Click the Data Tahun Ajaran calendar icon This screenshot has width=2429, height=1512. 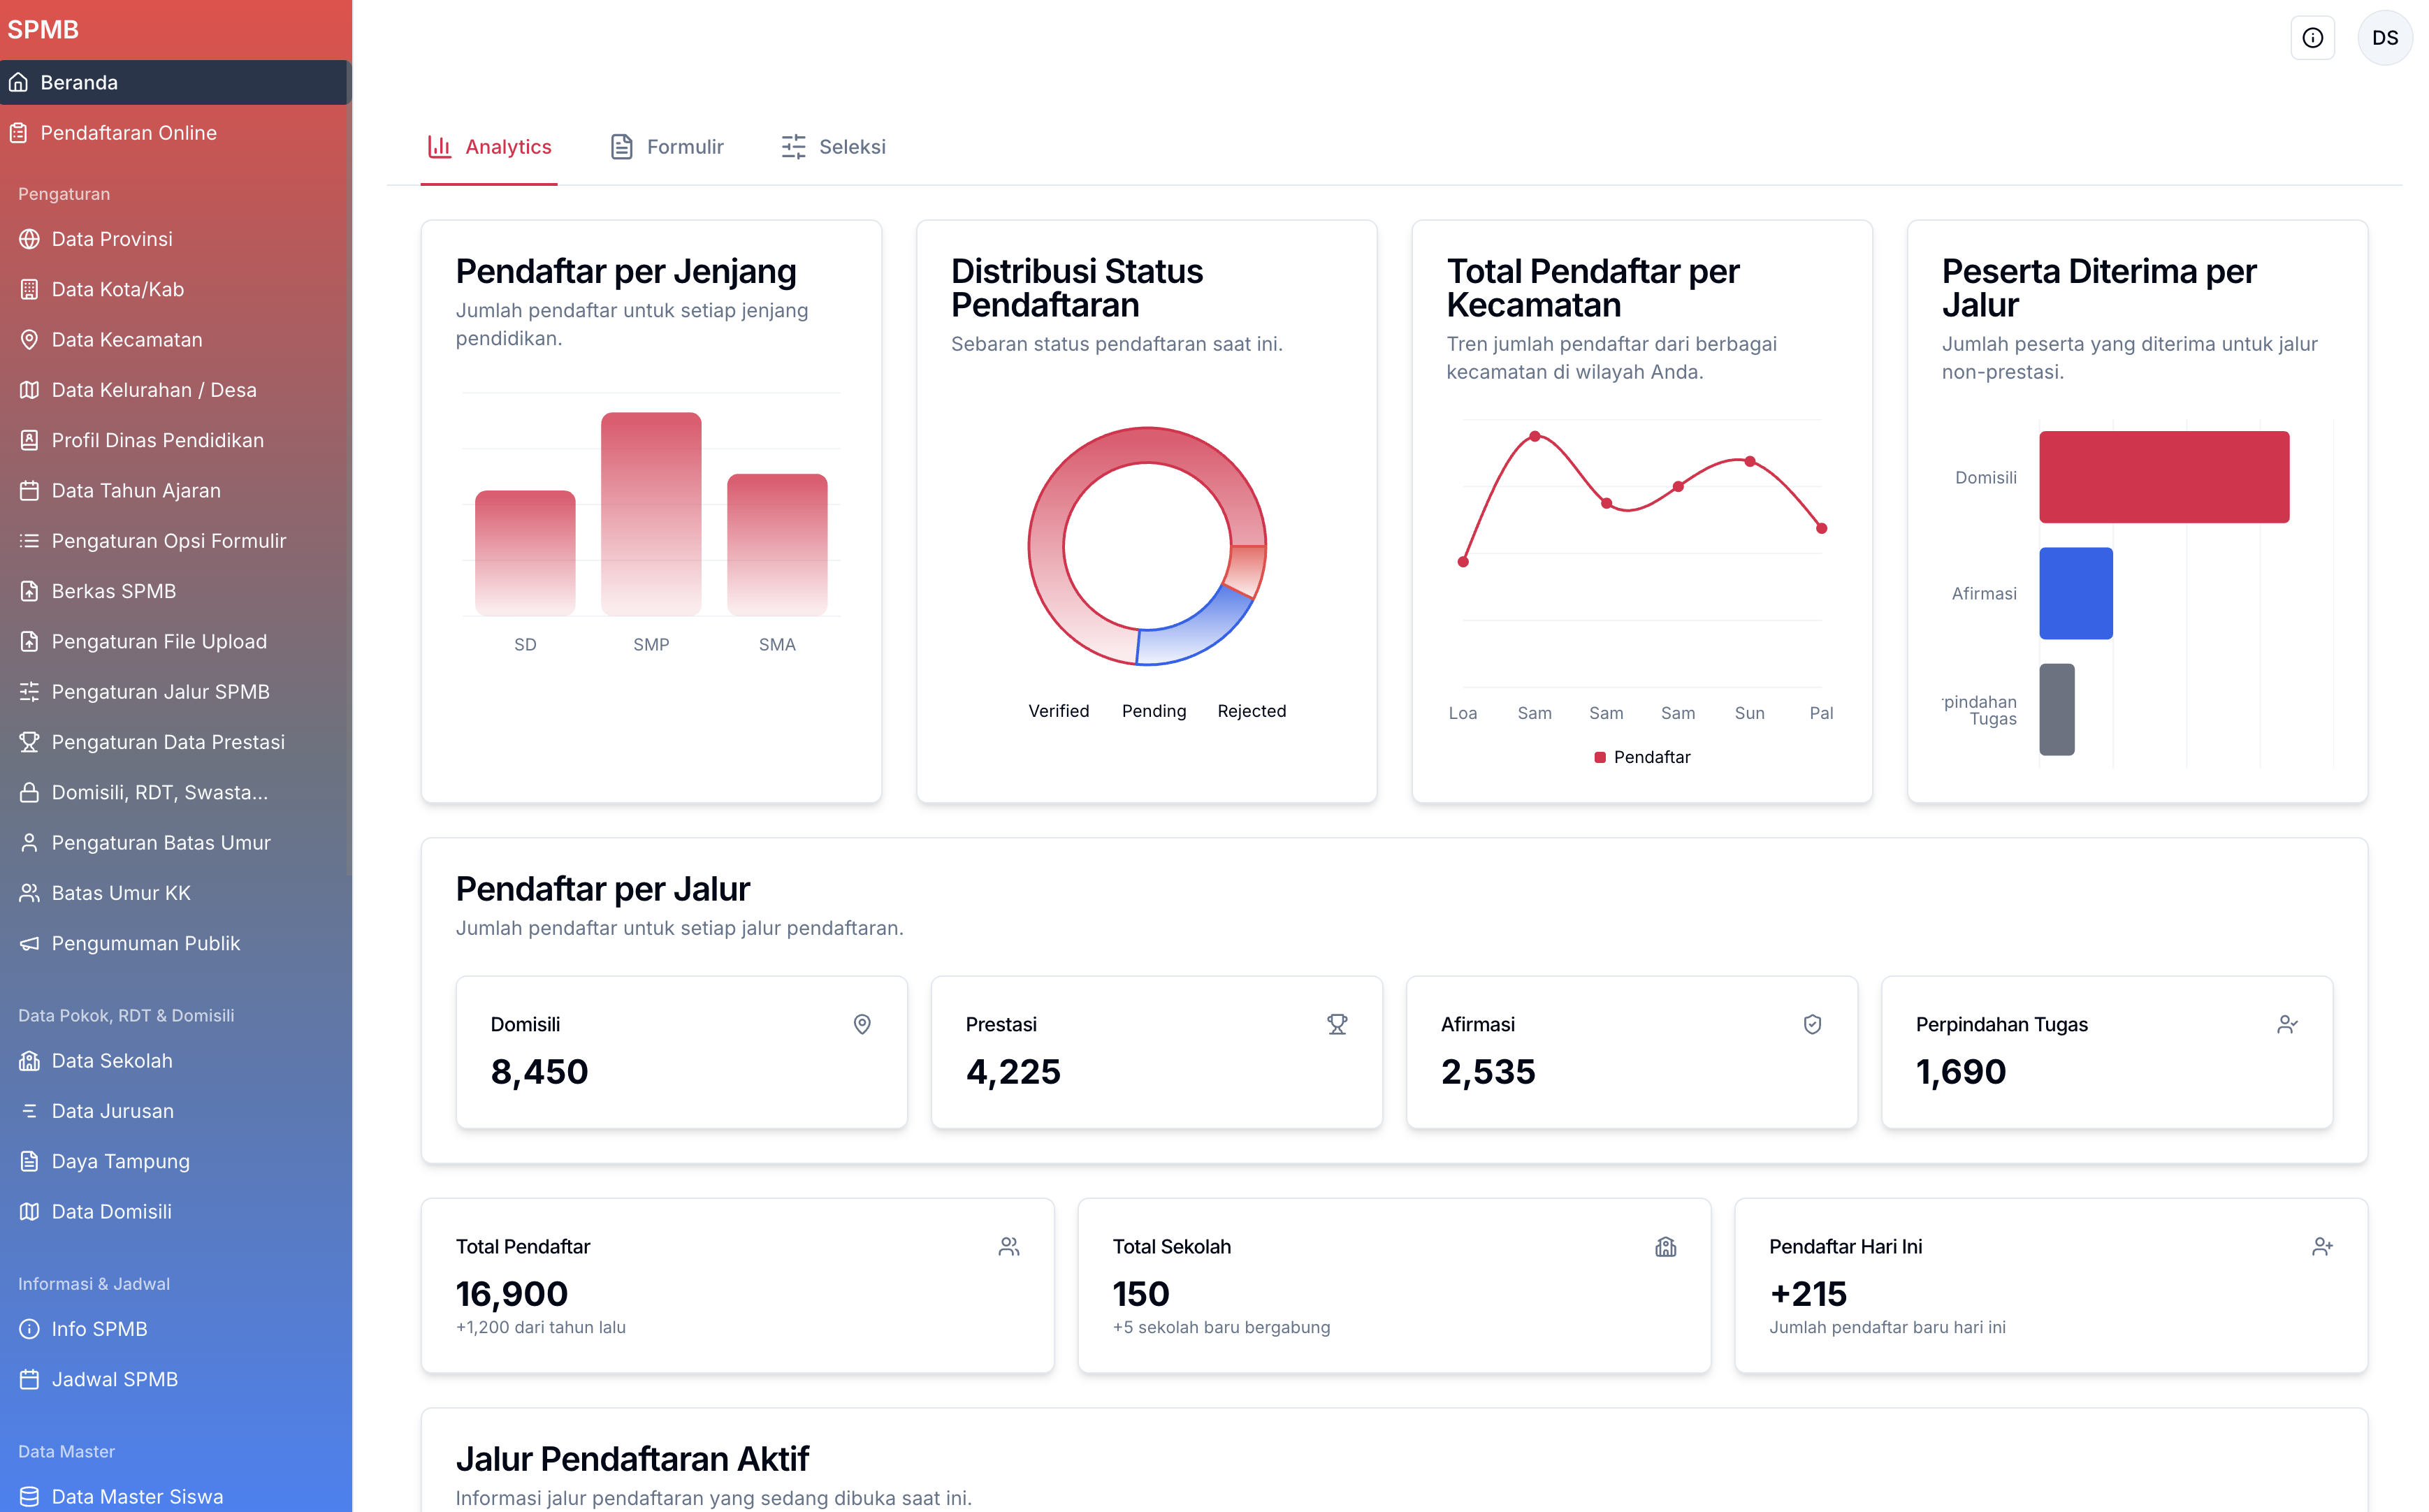29,490
